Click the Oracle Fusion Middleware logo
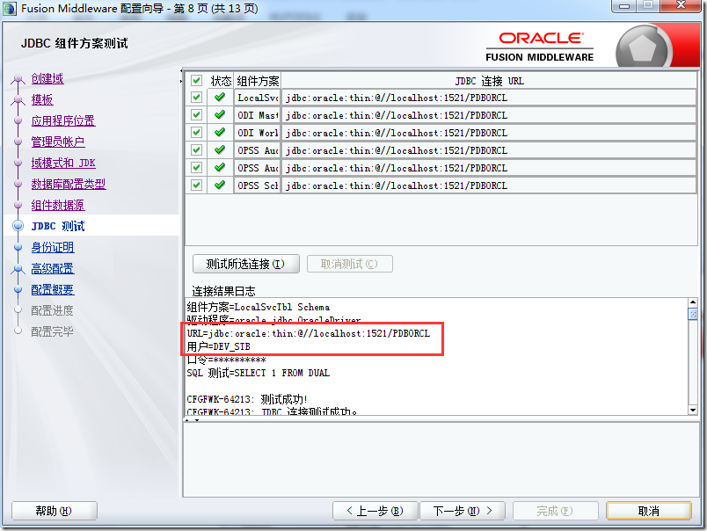The width and height of the screenshot is (707, 531). click(x=540, y=47)
